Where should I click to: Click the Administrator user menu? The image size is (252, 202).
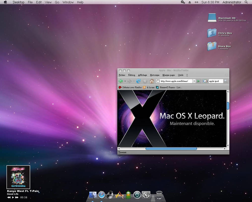[x=232, y=2]
